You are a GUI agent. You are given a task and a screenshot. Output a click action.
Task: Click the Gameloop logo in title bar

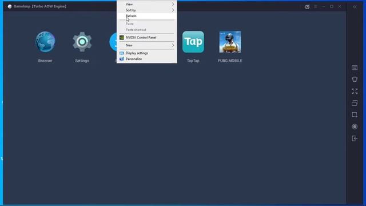[10, 6]
